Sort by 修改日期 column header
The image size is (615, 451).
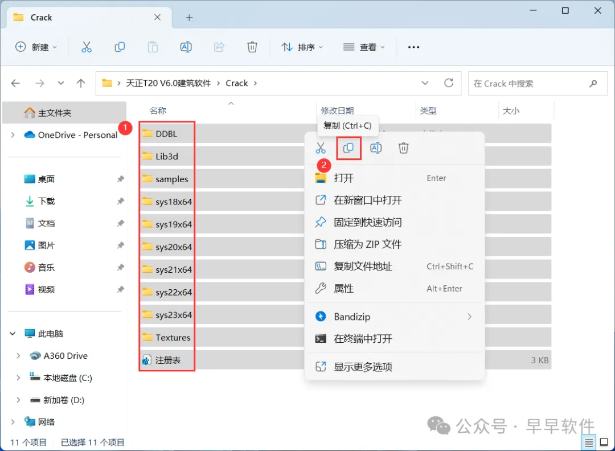click(337, 110)
